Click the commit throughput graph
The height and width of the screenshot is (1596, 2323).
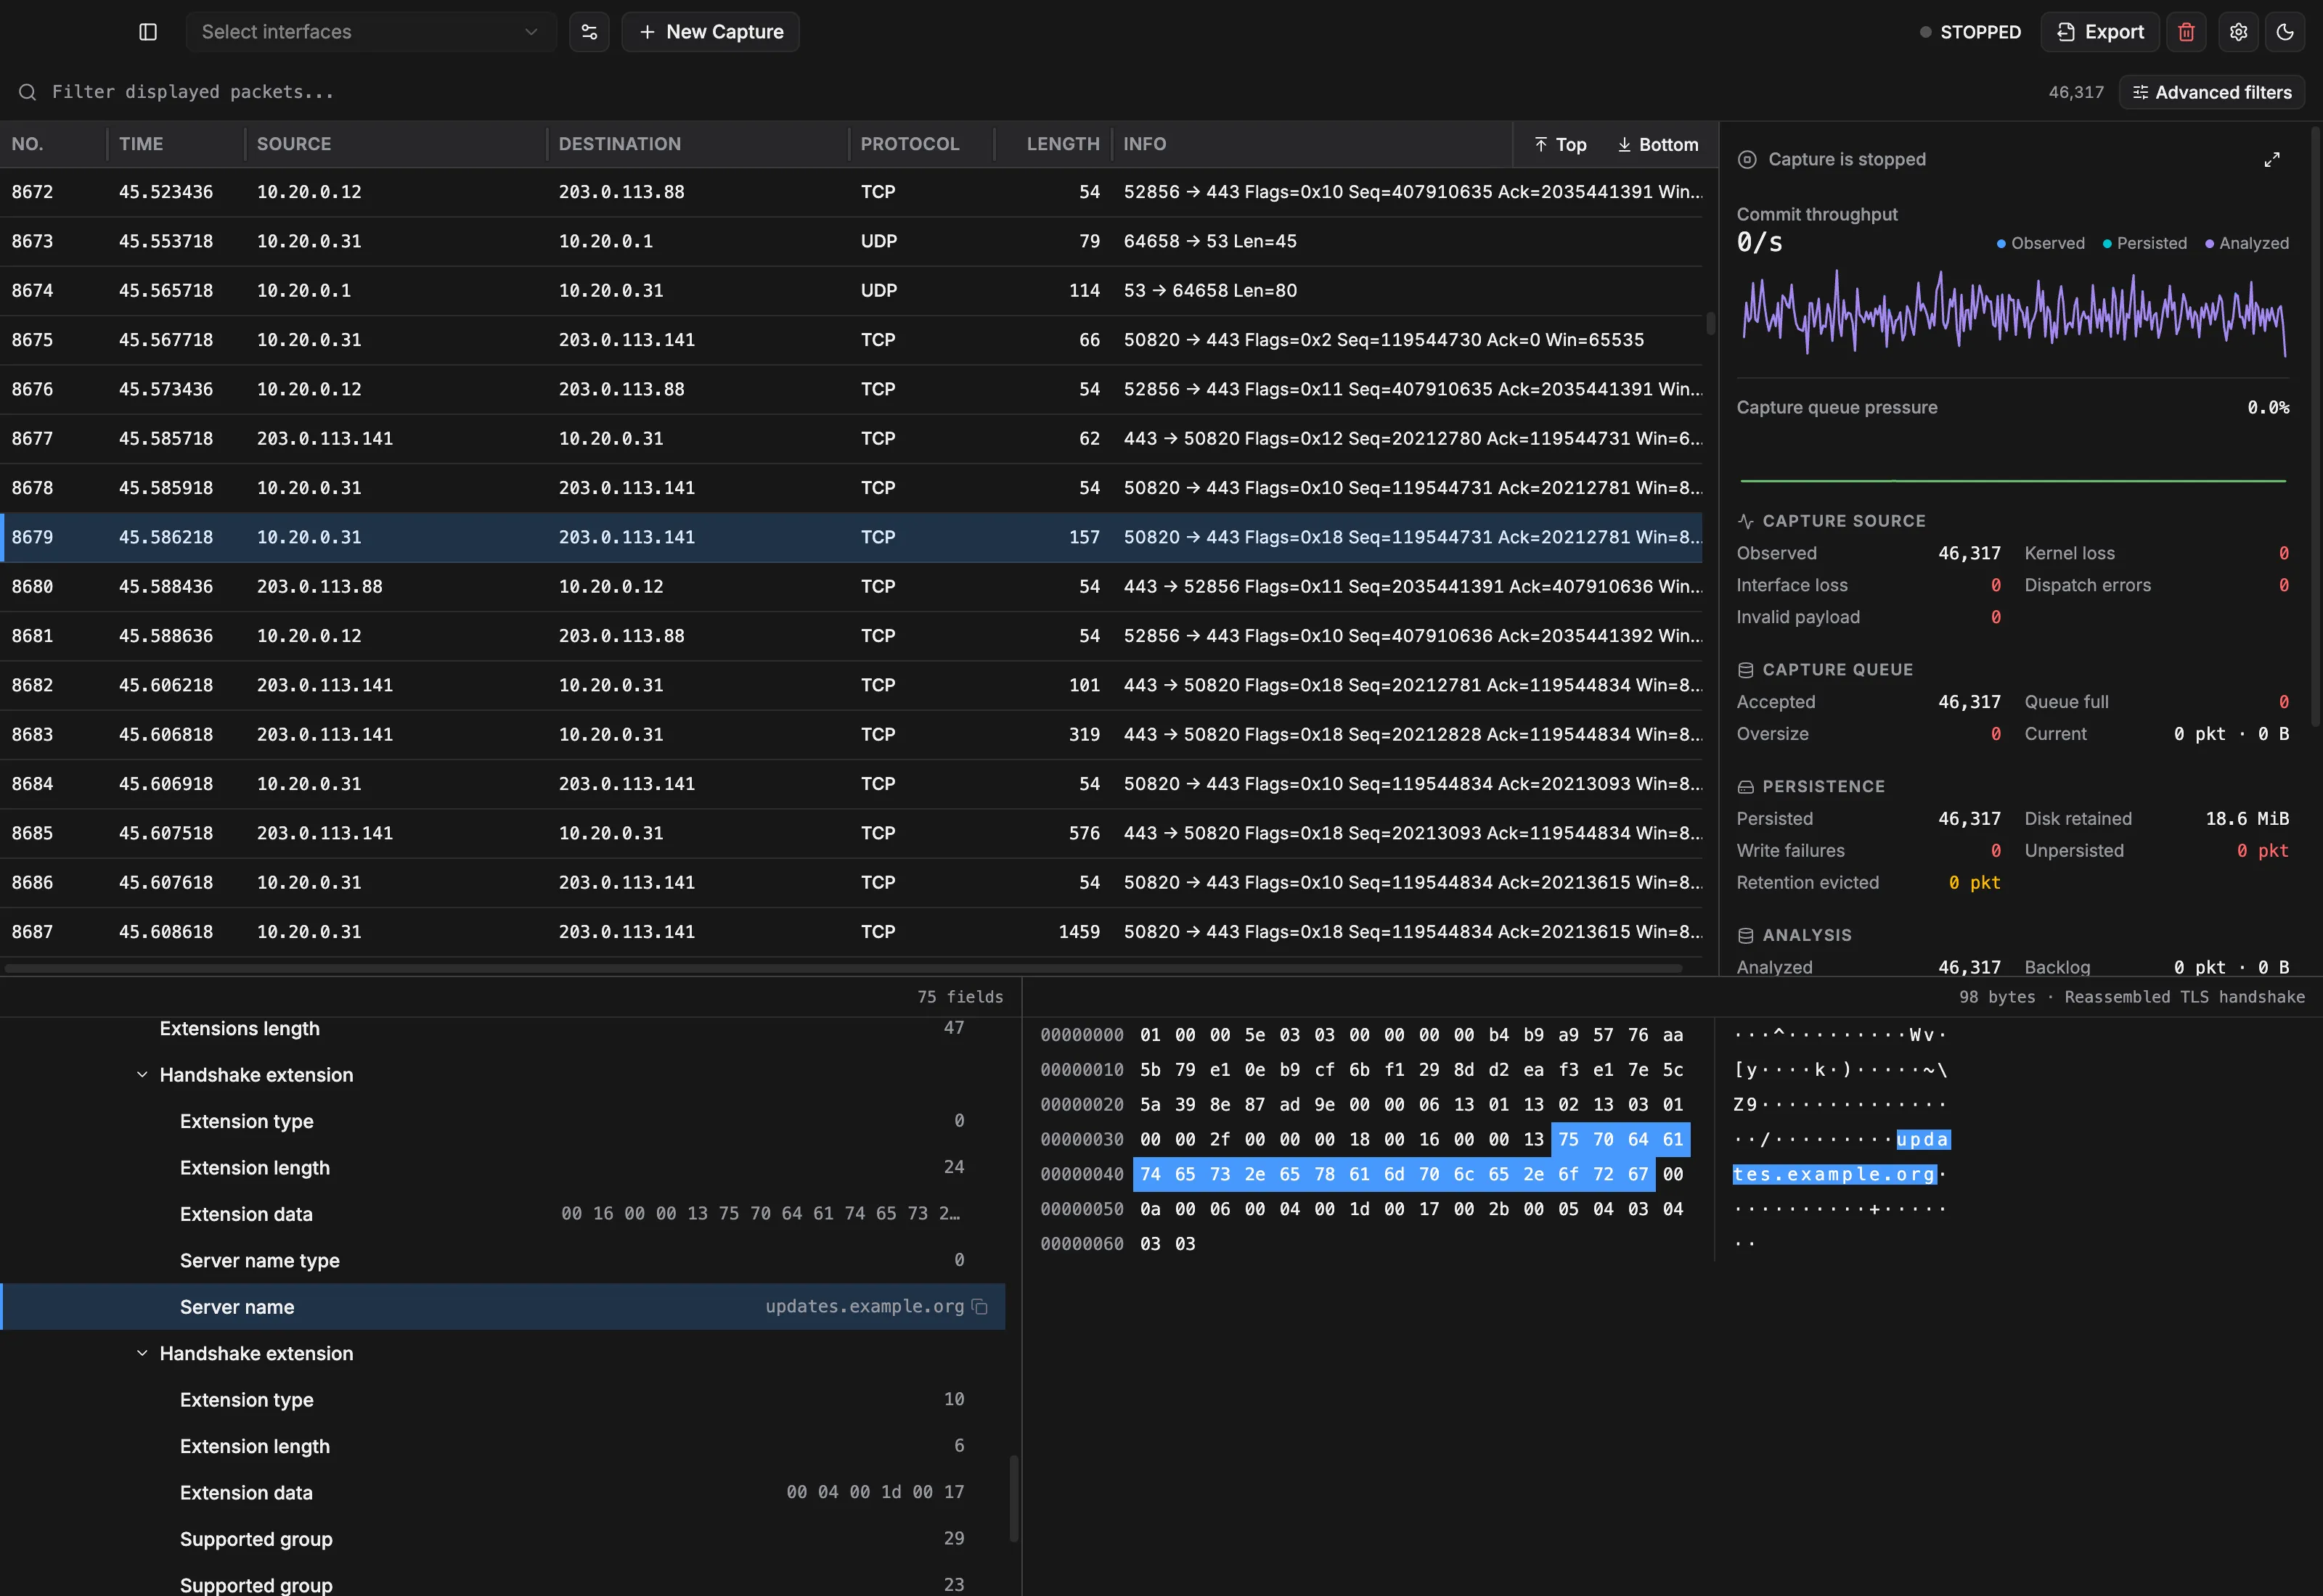[x=2013, y=314]
